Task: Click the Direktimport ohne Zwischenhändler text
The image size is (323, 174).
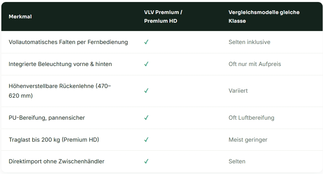Action: tap(56, 161)
